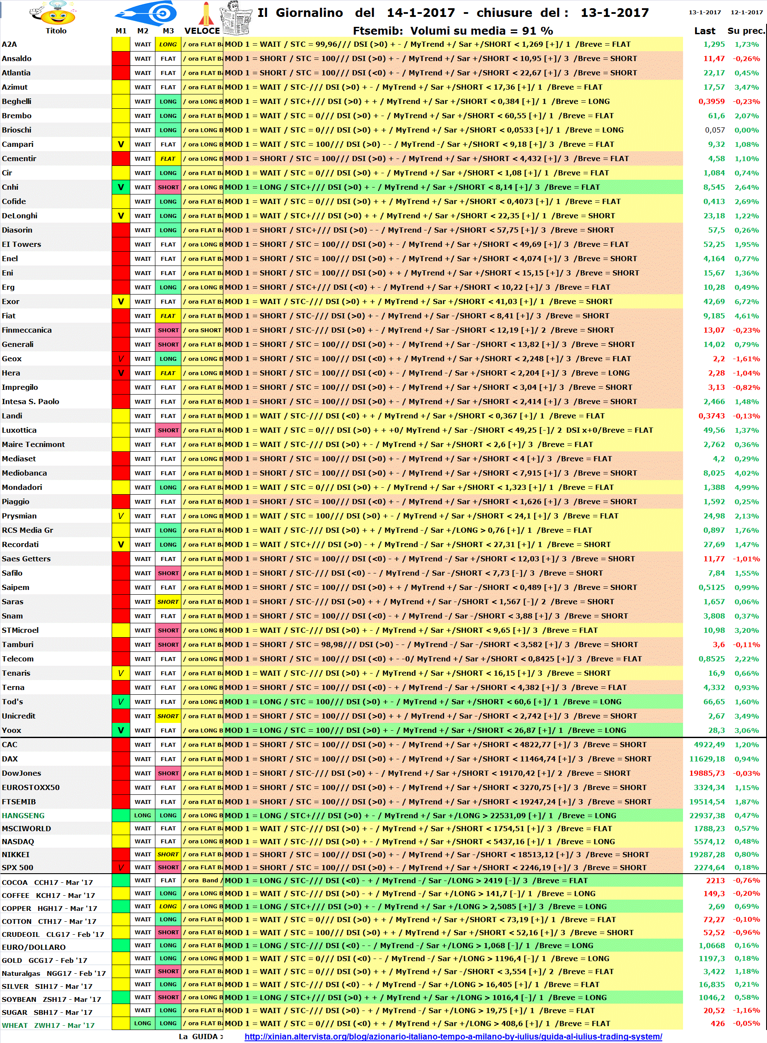
Task: Click the 13-1-2017 date above Last
Action: [705, 12]
